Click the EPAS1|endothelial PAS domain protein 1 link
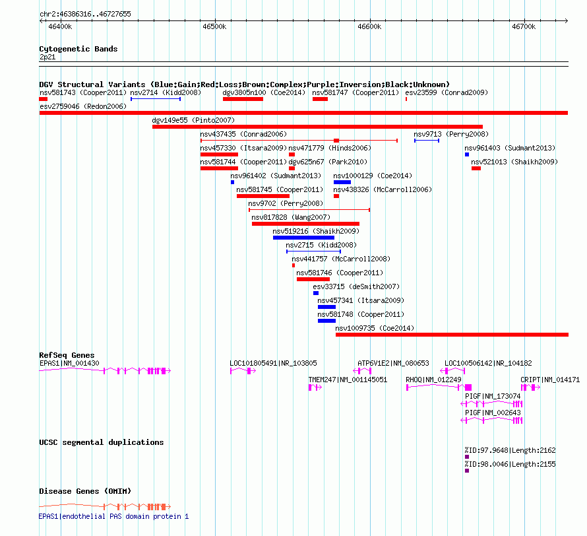587x536 pixels. click(114, 516)
